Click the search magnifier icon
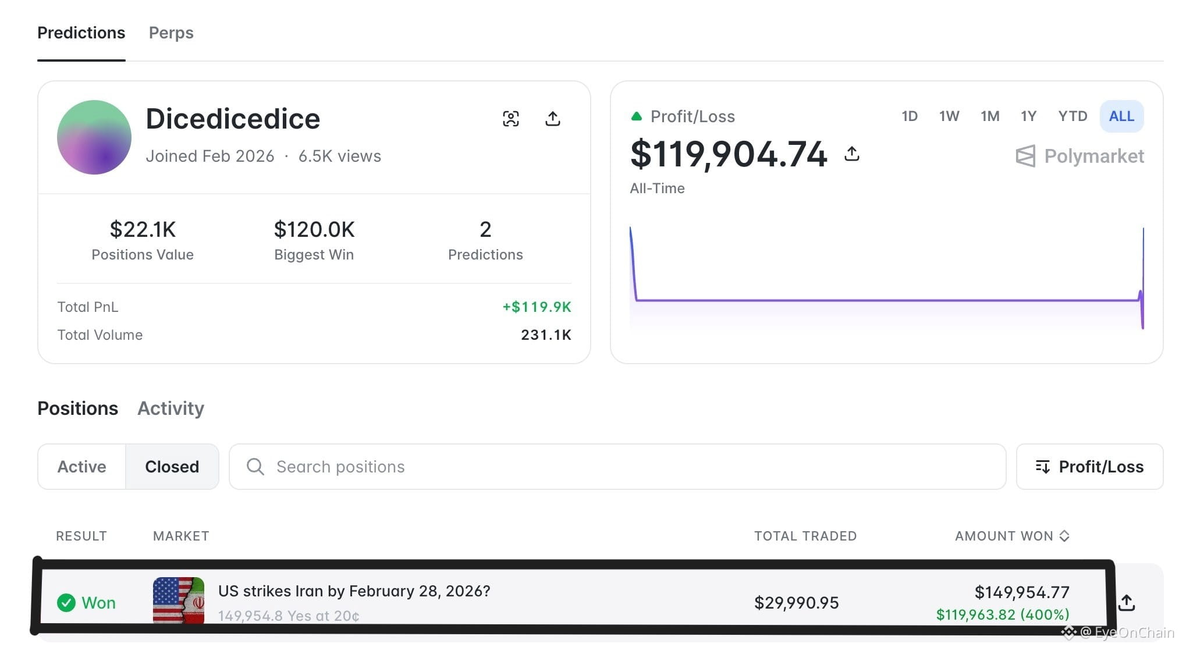This screenshot has width=1179, height=647. (x=255, y=467)
